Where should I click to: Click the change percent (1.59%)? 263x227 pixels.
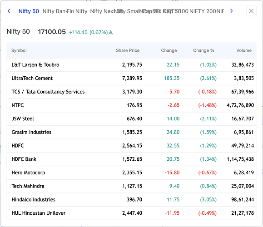[x=208, y=132]
